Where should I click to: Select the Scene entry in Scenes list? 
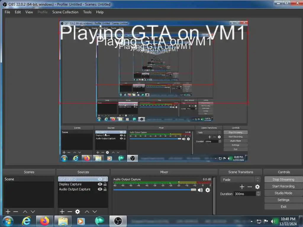(29, 179)
